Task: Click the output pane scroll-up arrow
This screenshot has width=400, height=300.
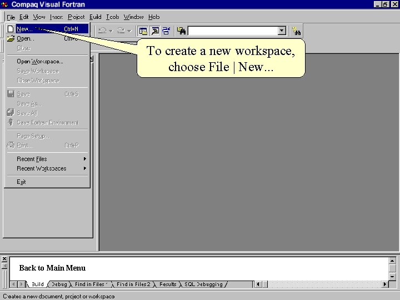Action: pos(392,261)
